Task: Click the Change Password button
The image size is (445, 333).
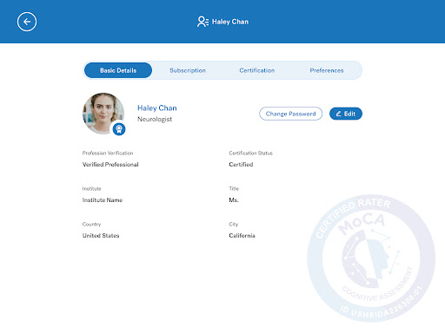Action: click(290, 114)
